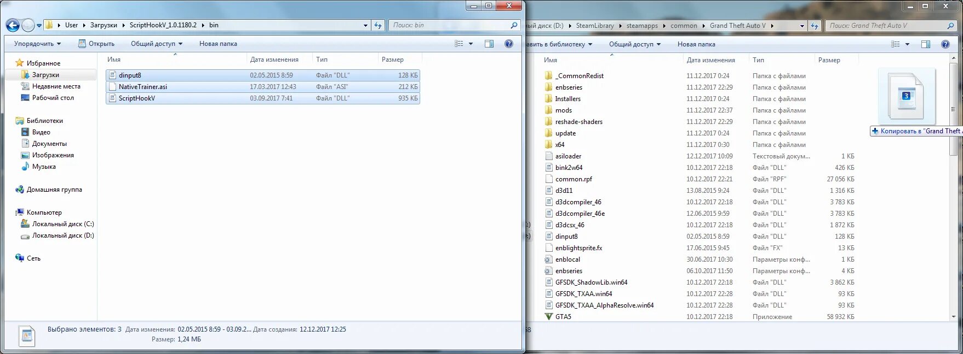Open the add-to-library menu in GTA V window

point(560,44)
